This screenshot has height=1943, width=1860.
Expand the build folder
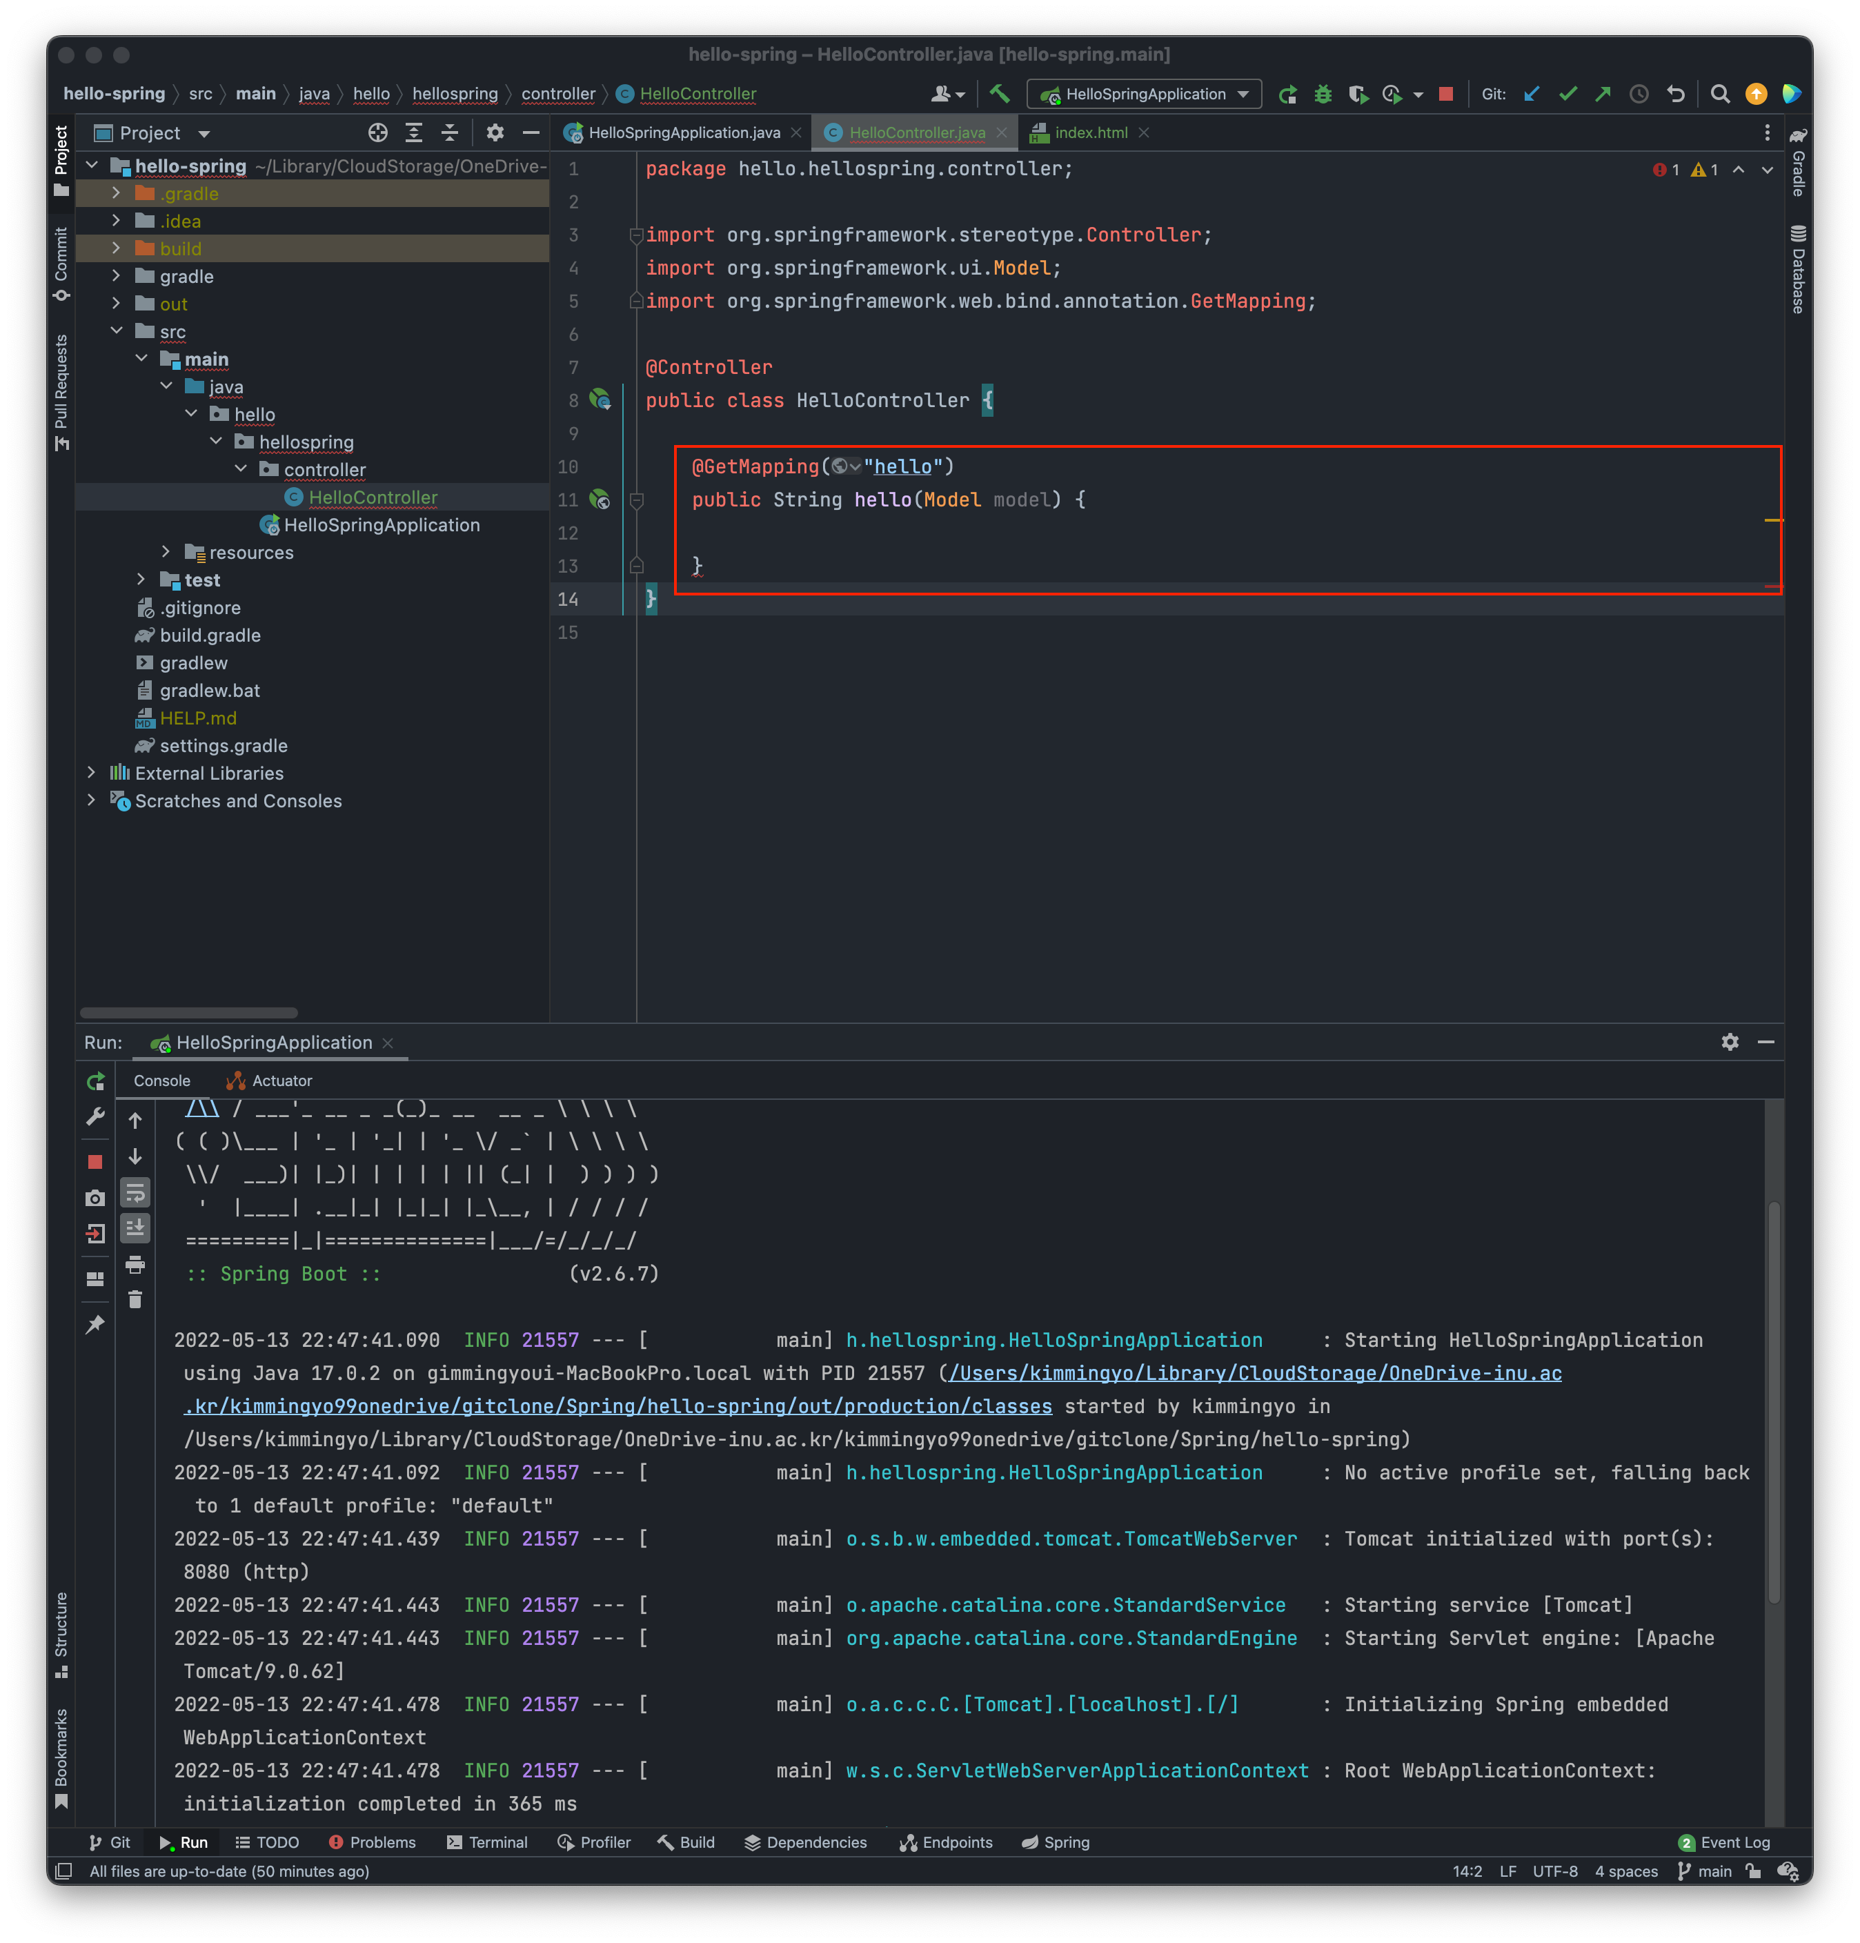[x=116, y=248]
